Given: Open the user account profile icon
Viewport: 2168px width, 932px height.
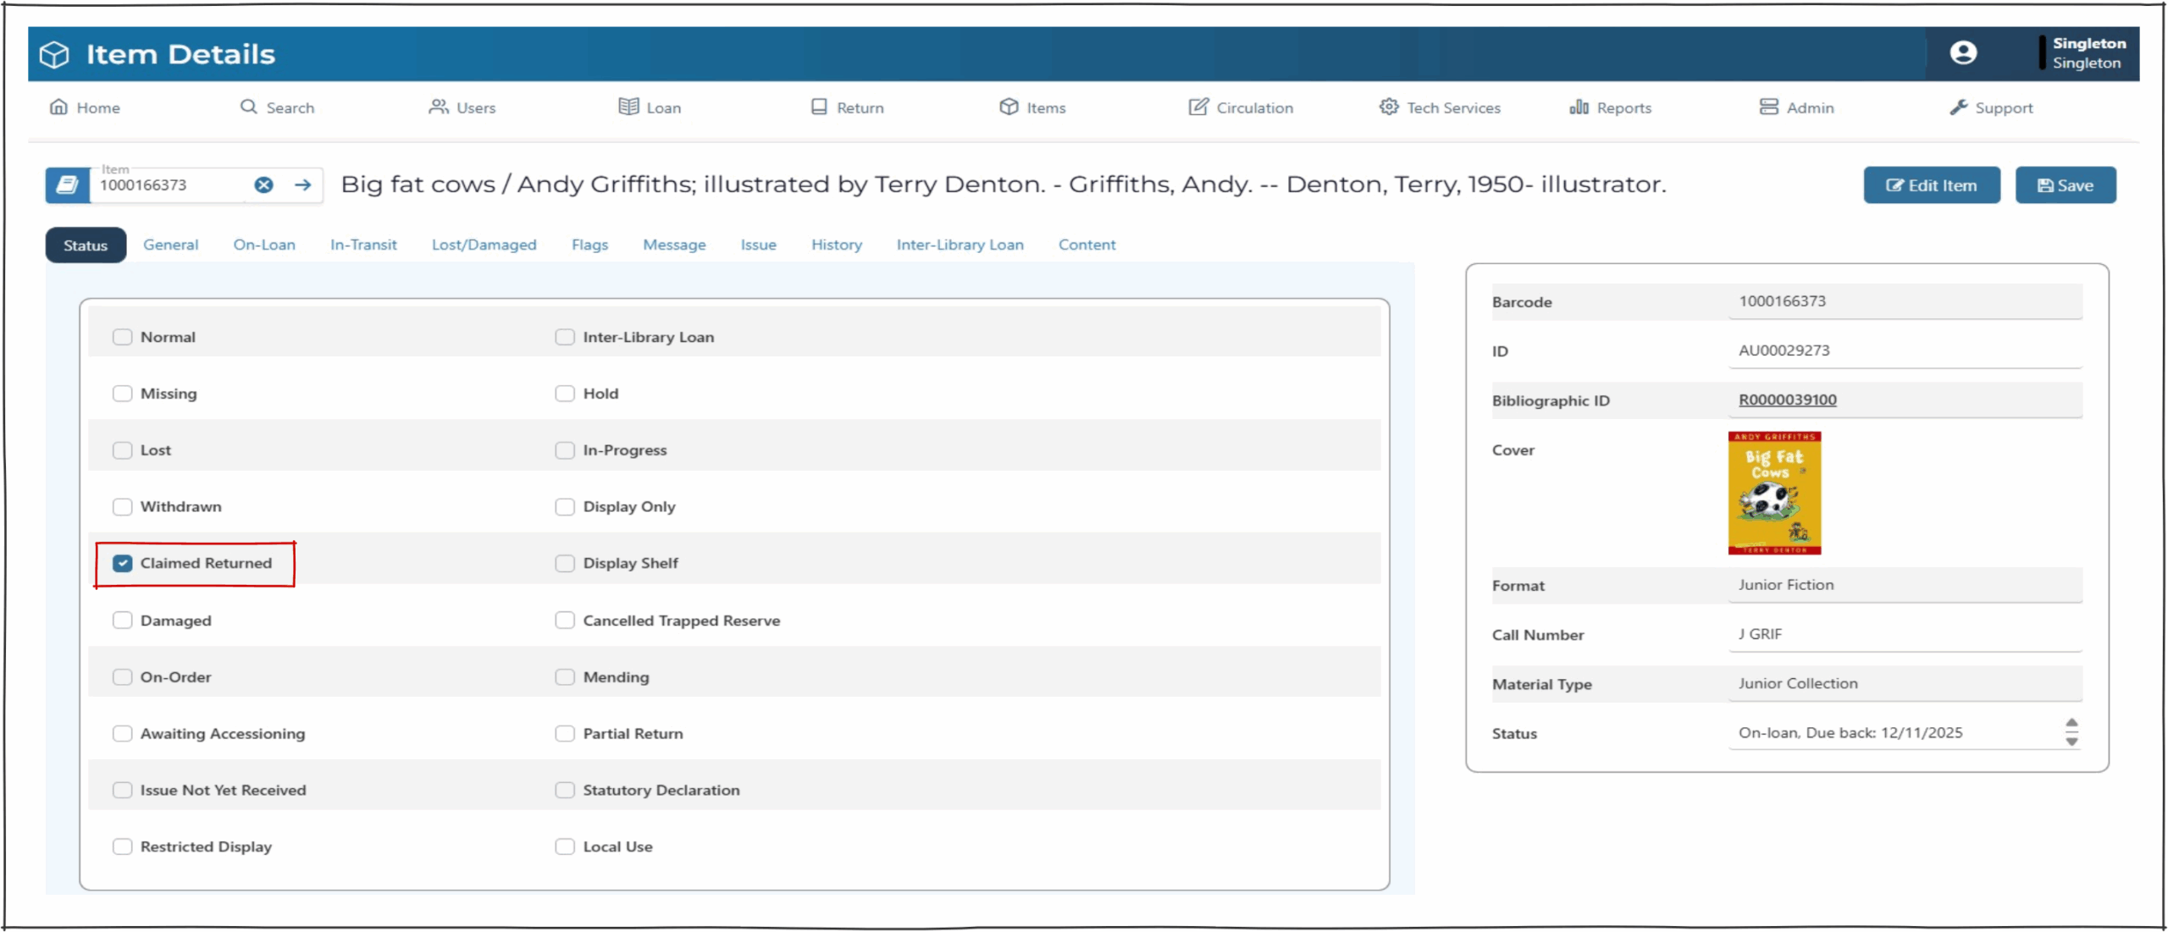Looking at the screenshot, I should [x=1962, y=53].
